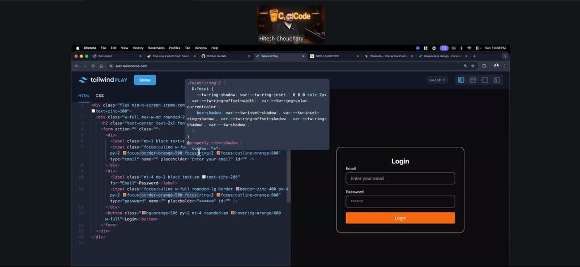The width and height of the screenshot is (580, 267).
Task: Click the tailwind PLAY logo
Action: pyautogui.click(x=103, y=80)
